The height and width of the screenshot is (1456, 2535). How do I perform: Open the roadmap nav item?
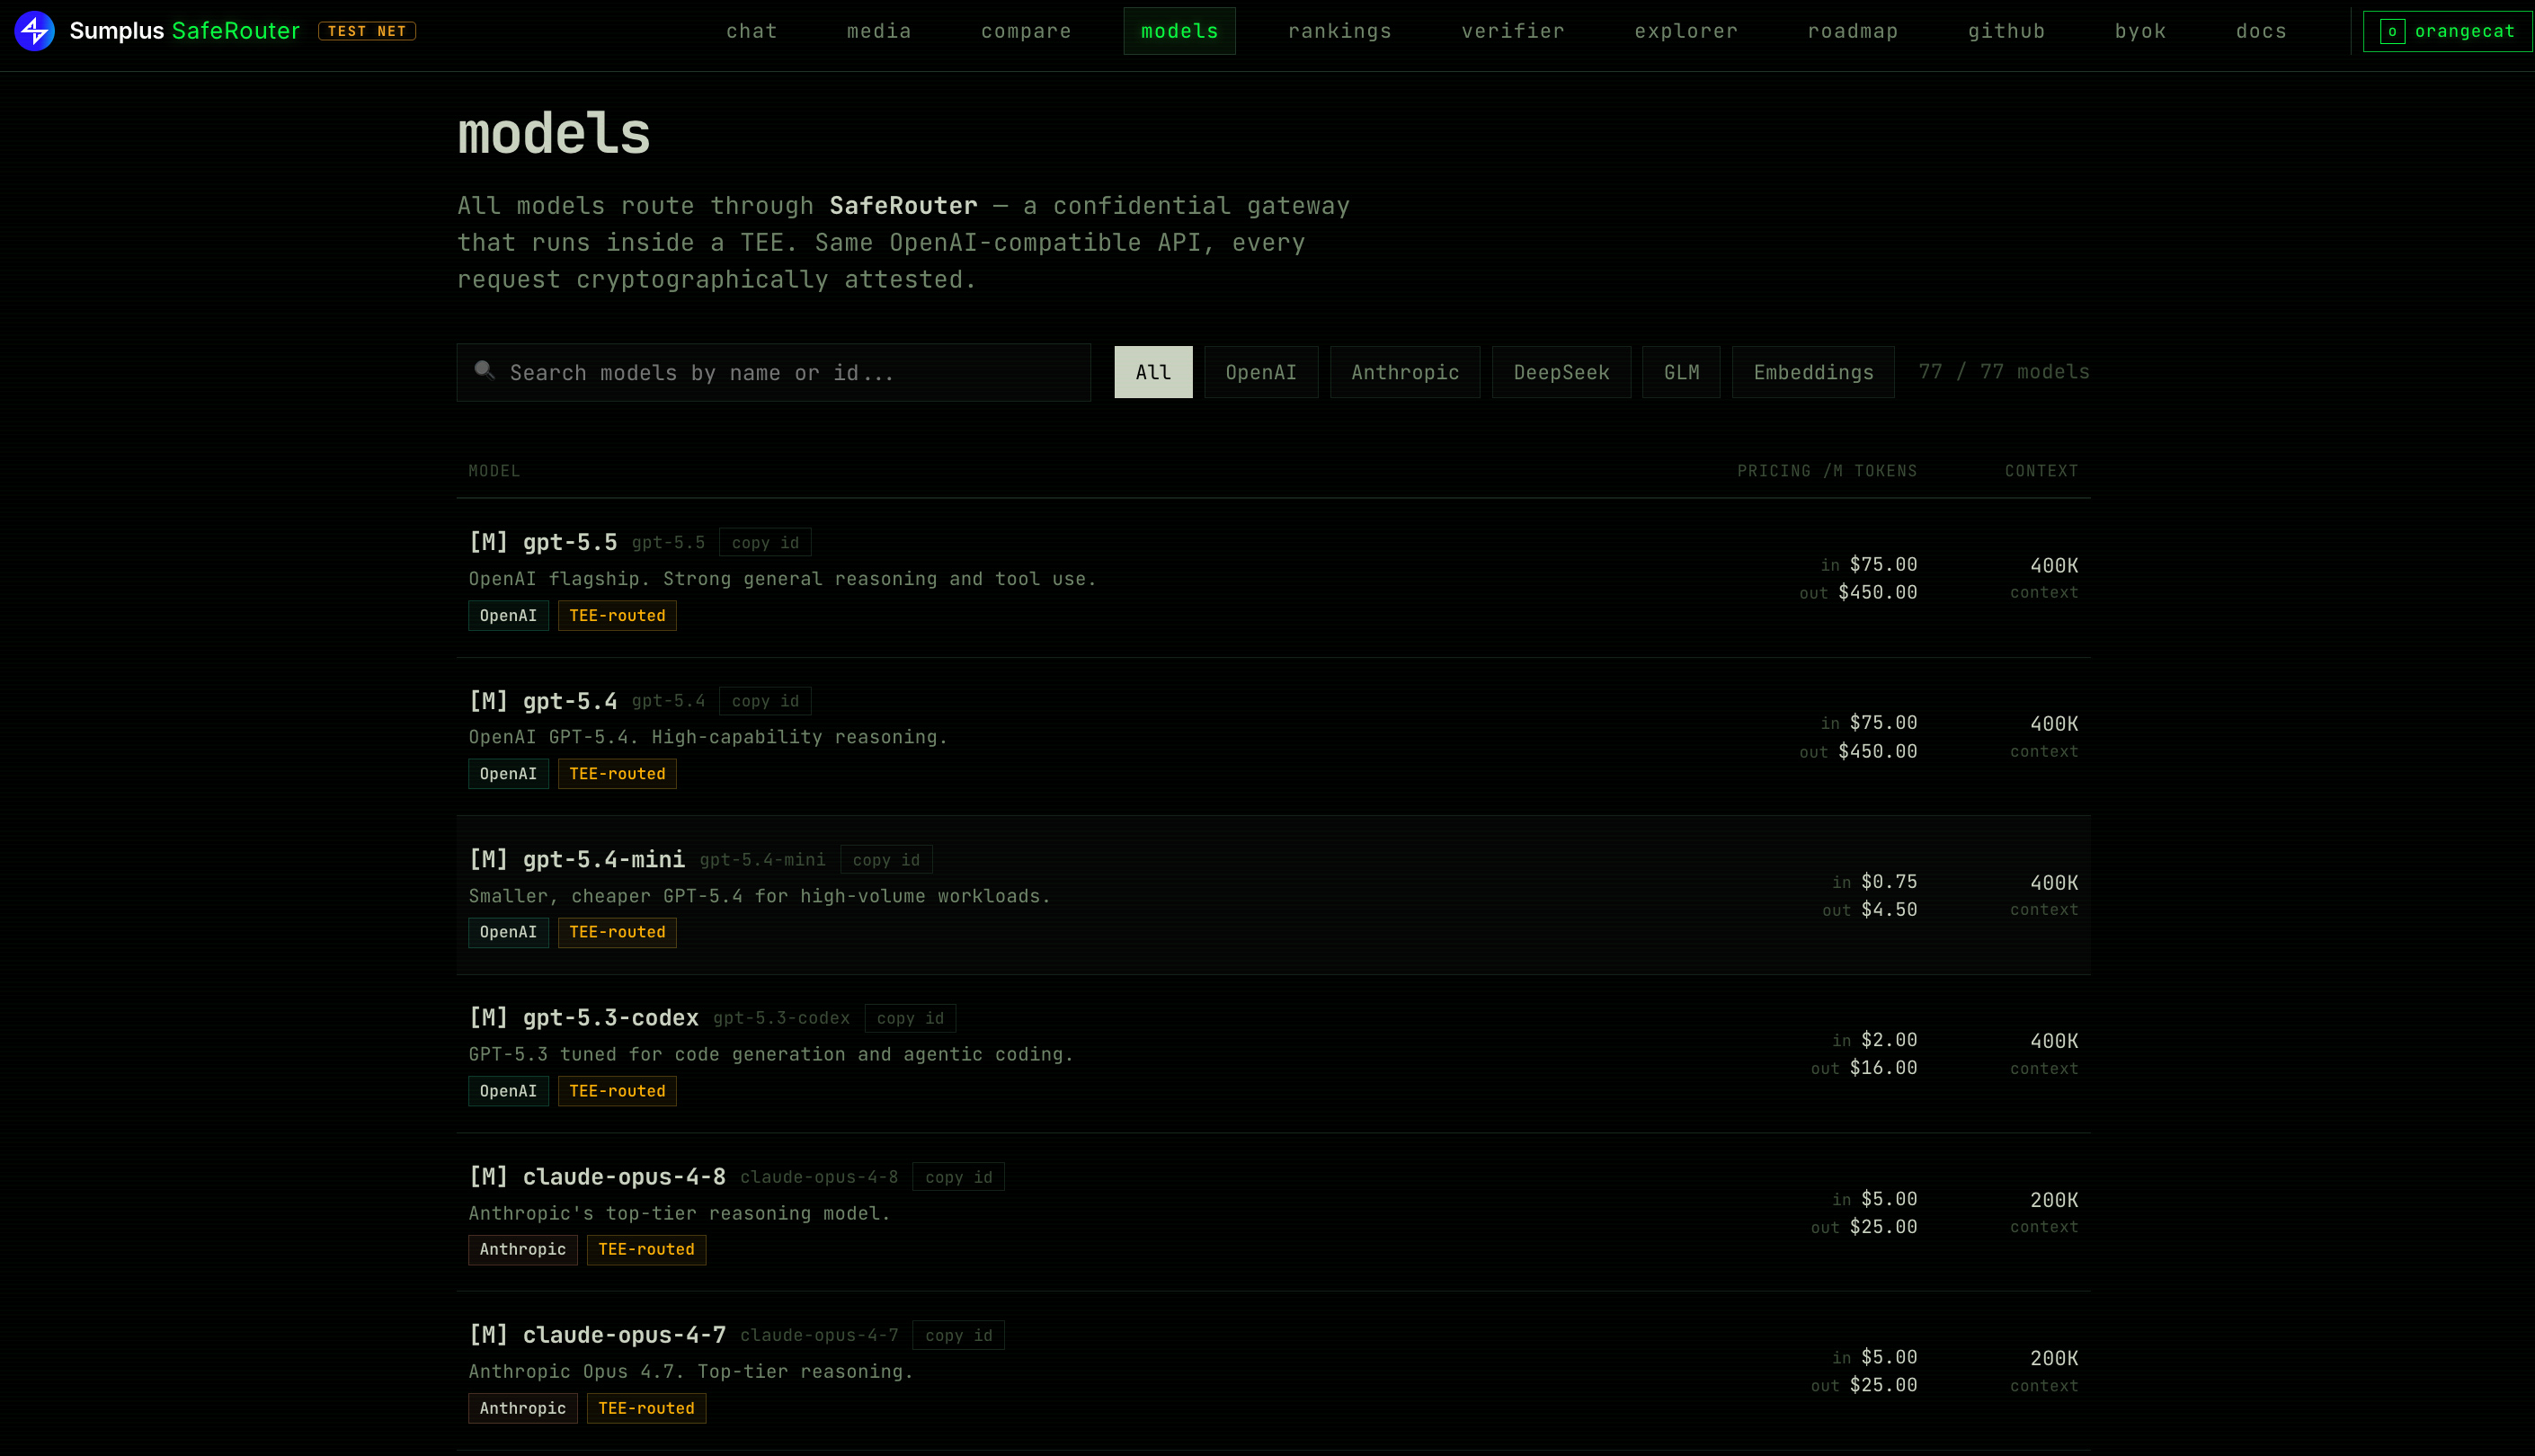pos(1853,31)
